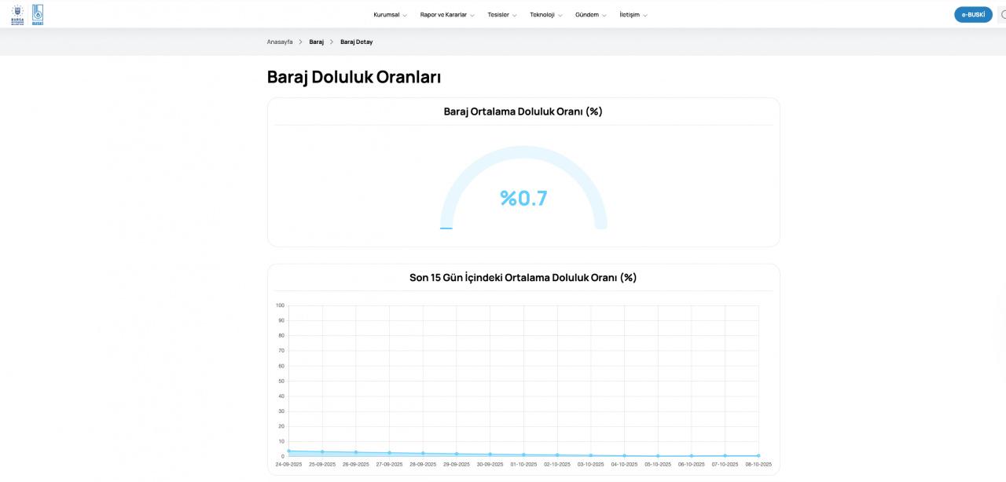Go to Anasayfa breadcrumb link
This screenshot has width=1006, height=482.
280,42
